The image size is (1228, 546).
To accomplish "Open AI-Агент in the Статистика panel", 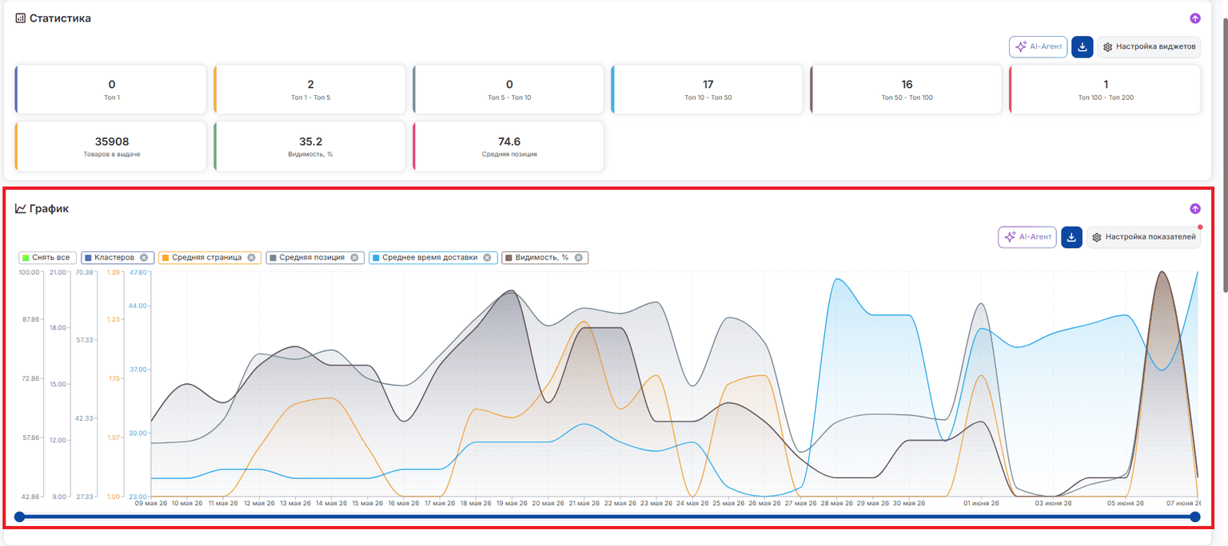I will pyautogui.click(x=1038, y=47).
